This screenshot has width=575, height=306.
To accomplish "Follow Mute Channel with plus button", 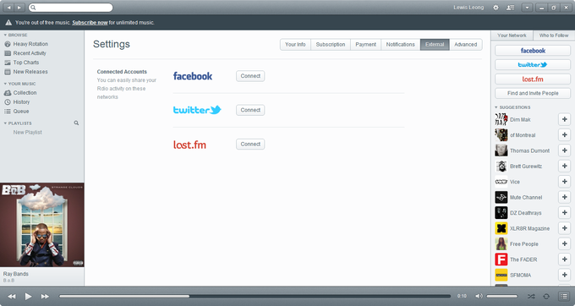I will coord(564,197).
